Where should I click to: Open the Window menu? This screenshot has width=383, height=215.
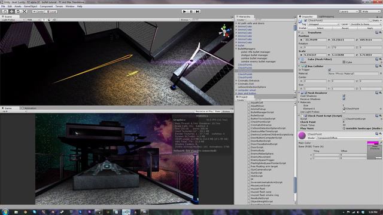[x=70, y=7]
